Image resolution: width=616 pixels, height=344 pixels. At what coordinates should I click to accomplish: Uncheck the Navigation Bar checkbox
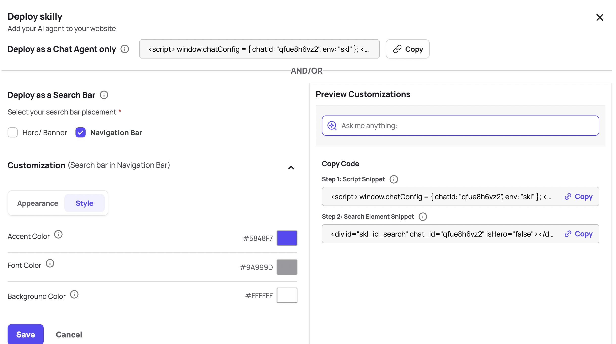click(x=81, y=132)
